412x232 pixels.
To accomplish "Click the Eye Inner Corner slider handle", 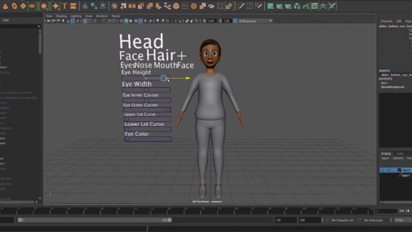I will pos(147,101).
